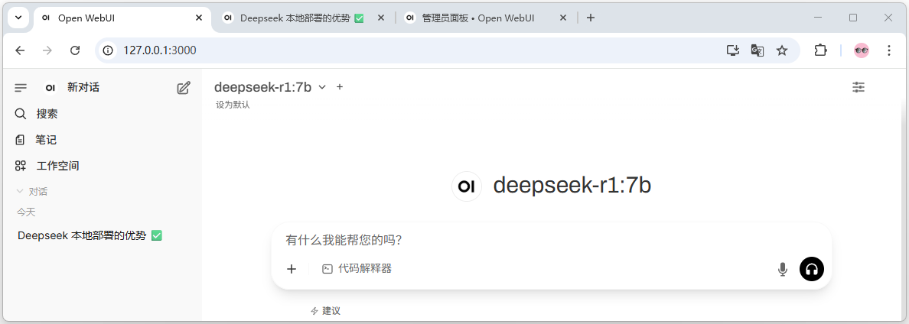909x324 pixels.
Task: Close the 管理员面板 tab
Action: [x=562, y=18]
